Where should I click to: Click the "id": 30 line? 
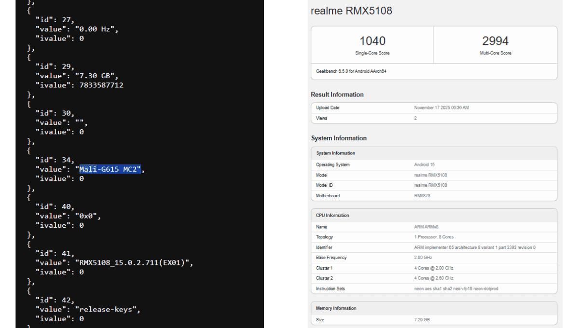click(x=55, y=113)
